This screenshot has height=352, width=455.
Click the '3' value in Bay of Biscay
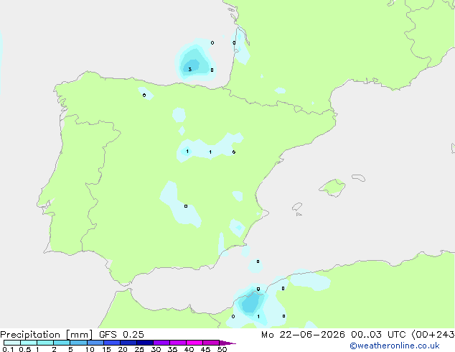[x=189, y=69]
